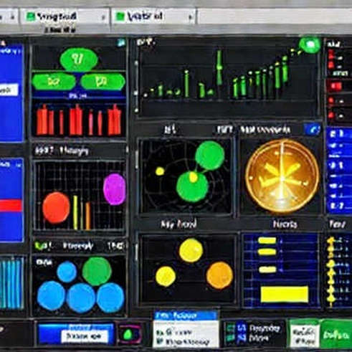Screen dimensions: 352x352
Task: Click the bright green button at the bottom right
Action: (x=336, y=334)
